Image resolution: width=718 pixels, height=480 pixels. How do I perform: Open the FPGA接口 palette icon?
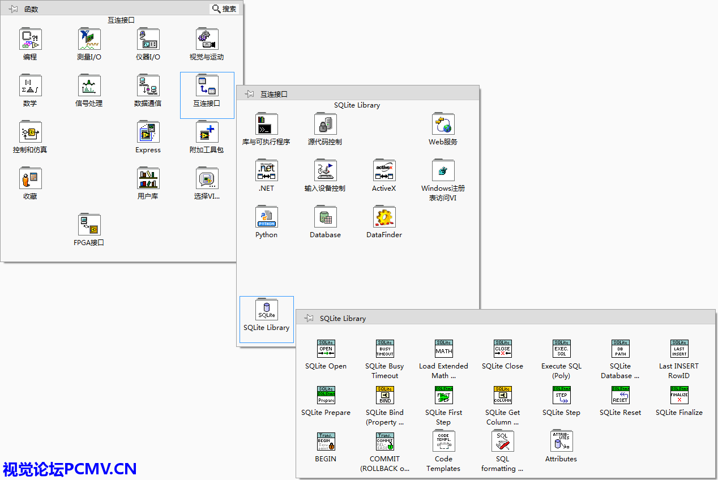point(89,225)
